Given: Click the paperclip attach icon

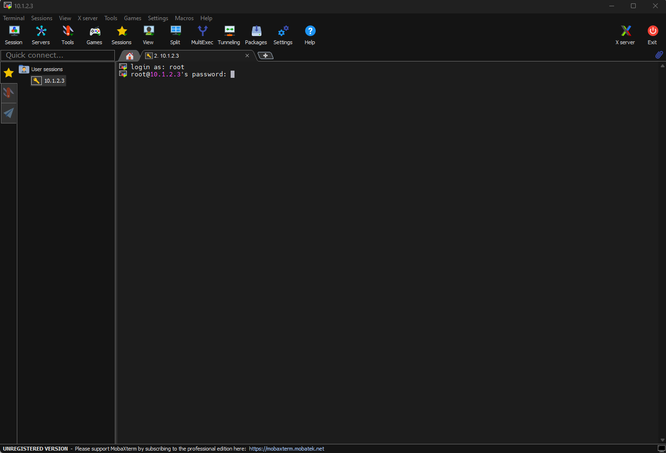Looking at the screenshot, I should tap(659, 55).
